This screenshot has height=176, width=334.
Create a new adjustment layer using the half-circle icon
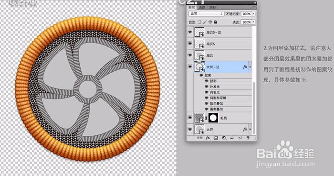tap(224, 138)
